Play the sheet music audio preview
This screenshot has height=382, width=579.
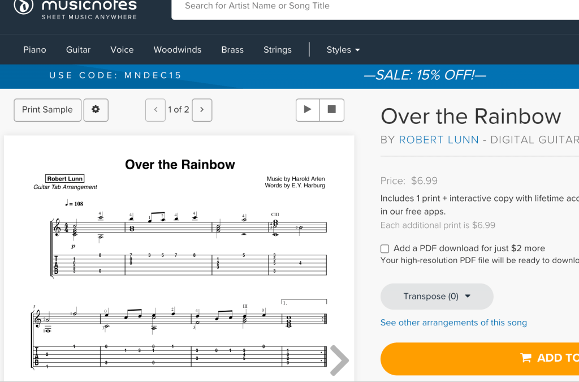(x=308, y=110)
